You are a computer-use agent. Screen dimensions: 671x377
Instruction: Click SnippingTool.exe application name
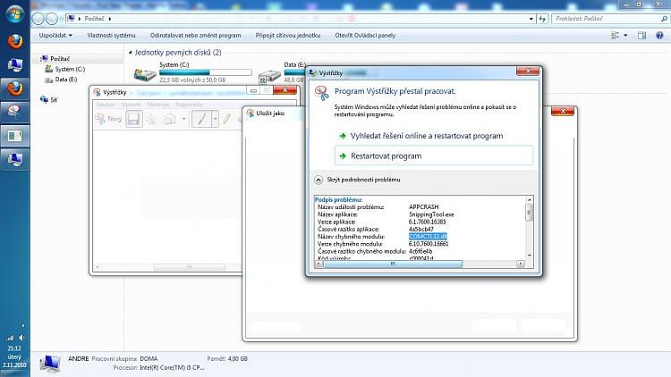(x=431, y=214)
